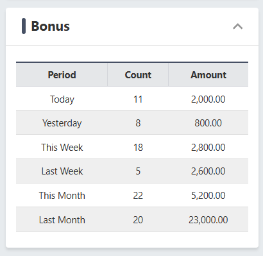
Task: Collapse the Bonus panel with chevron
Action: click(x=238, y=26)
